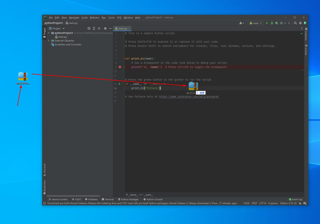Start debugging with the green bug icon
The image size is (320, 224).
click(x=272, y=23)
